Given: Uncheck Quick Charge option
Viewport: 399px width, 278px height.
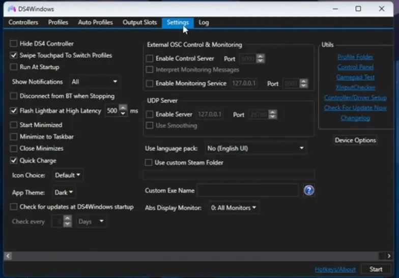Looking at the screenshot, I should point(14,161).
